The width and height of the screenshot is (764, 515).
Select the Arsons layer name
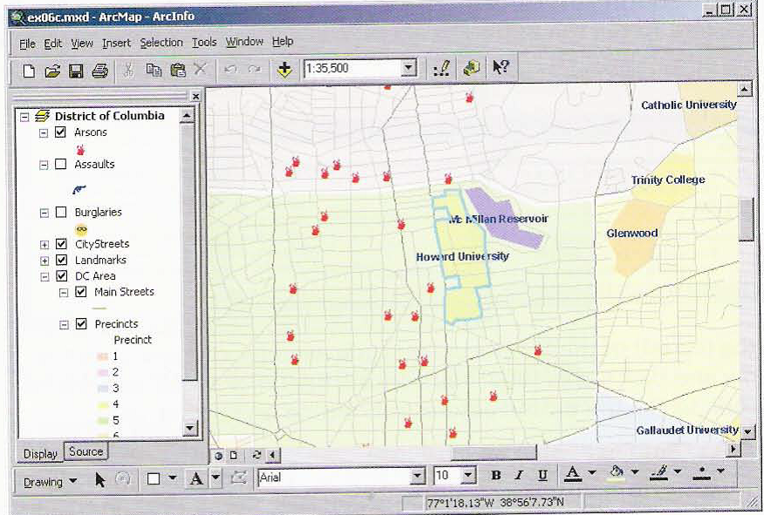(x=91, y=132)
